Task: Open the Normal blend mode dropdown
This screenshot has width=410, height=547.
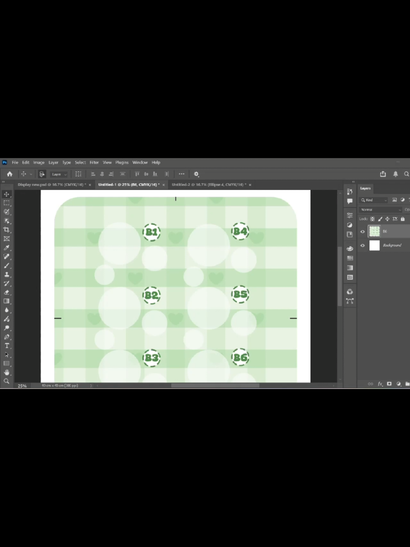Action: 380,210
